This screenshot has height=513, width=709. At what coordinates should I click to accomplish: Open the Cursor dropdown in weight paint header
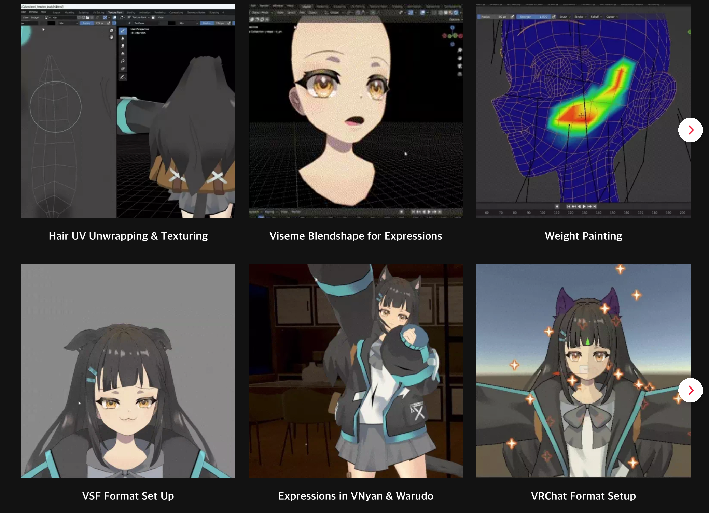[612, 17]
